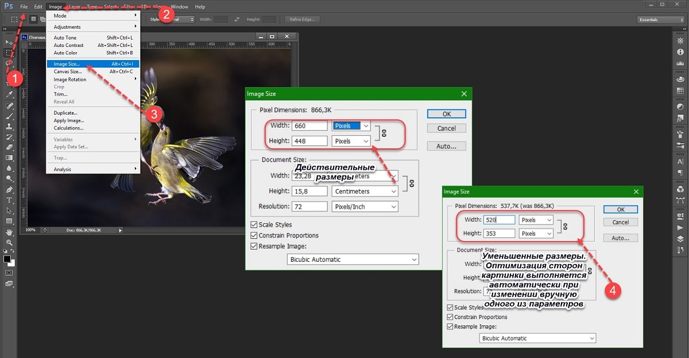Click OK in the 537,7K Image Size dialog
This screenshot has height=358, width=689.
621,210
